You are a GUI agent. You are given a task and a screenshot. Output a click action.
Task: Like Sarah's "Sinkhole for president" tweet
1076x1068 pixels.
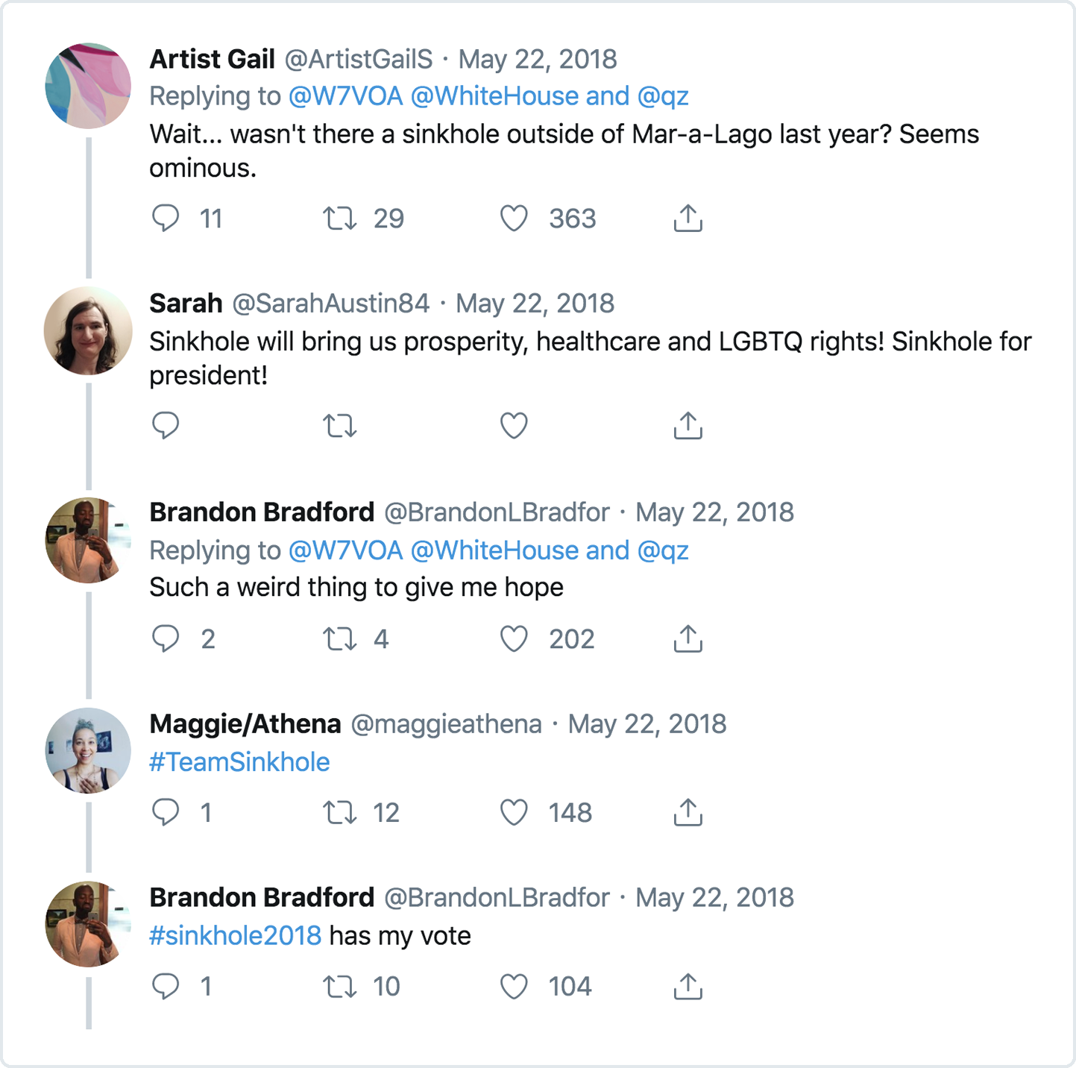tap(514, 426)
